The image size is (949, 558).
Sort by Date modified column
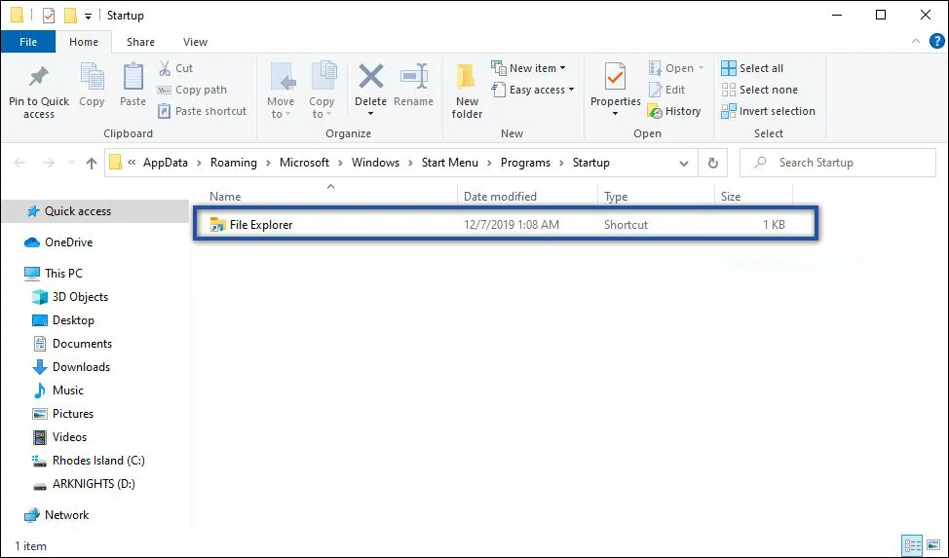click(500, 197)
